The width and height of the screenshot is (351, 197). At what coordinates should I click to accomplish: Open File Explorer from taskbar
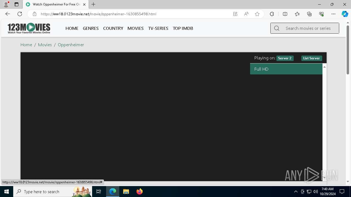(x=126, y=192)
